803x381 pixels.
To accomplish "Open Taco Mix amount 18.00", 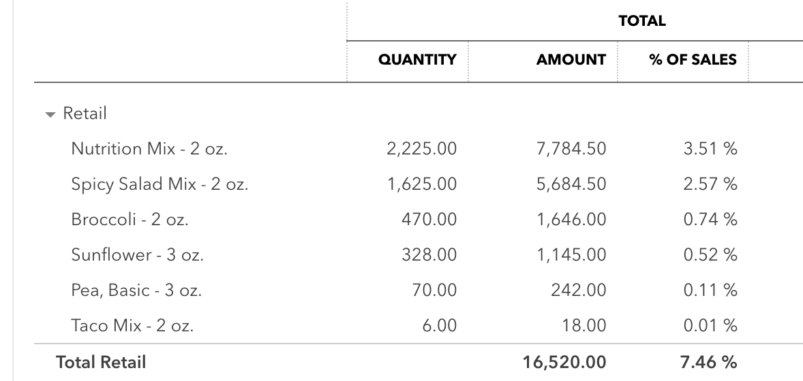I will coord(585,326).
